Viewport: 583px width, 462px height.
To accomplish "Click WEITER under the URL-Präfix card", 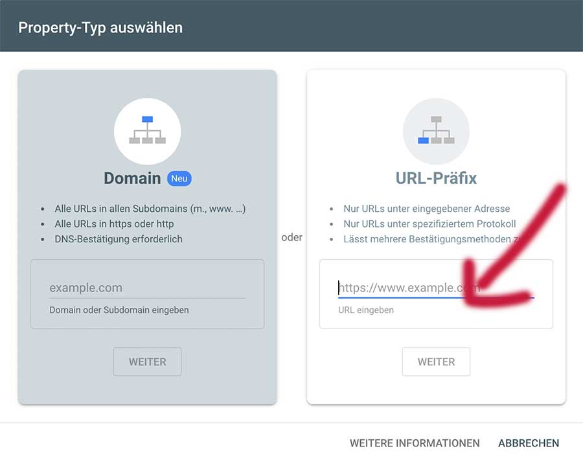I will pos(436,362).
